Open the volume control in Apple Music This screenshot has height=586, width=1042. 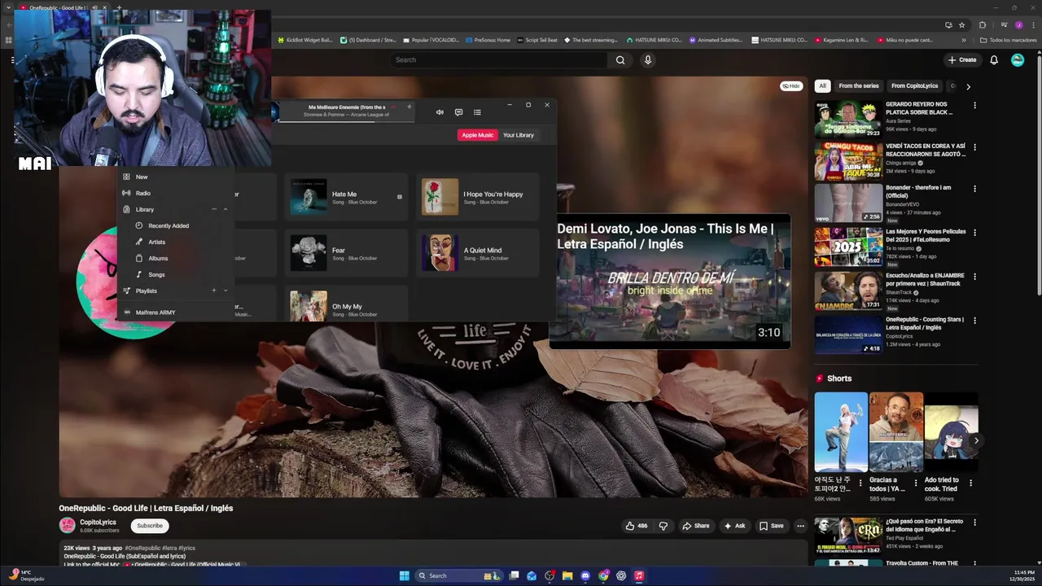tap(440, 112)
